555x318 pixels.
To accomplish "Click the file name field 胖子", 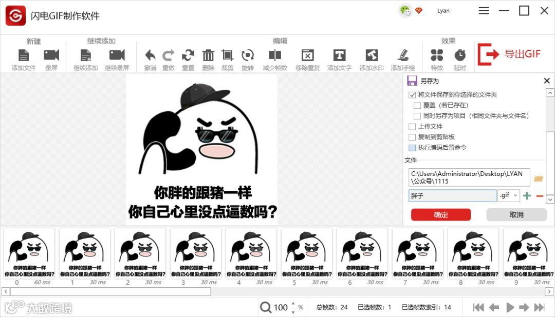I will [x=452, y=195].
